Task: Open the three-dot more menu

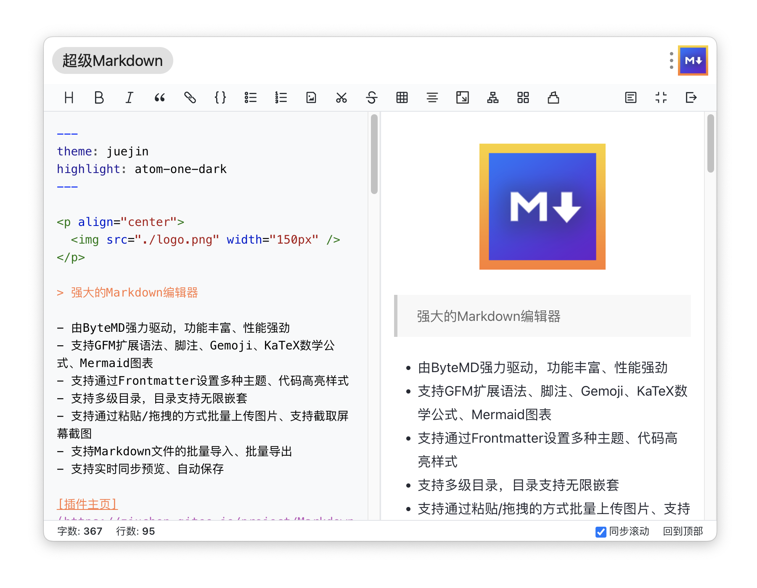Action: (x=672, y=60)
